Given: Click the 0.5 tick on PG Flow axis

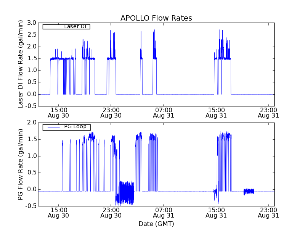Looking at the screenshot, I should 32,173.
